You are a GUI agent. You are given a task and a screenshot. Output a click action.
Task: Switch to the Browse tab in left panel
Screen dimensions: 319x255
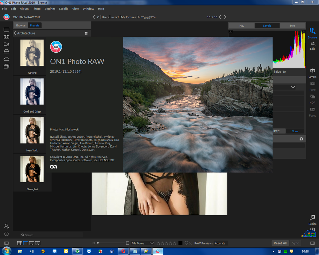[21, 25]
